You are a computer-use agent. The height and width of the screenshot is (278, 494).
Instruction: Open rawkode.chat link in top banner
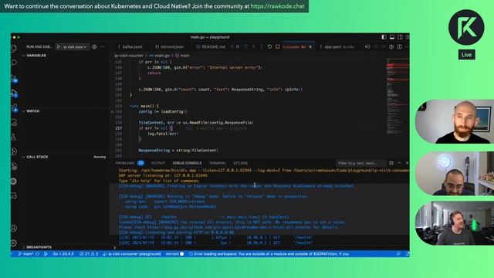(x=278, y=6)
